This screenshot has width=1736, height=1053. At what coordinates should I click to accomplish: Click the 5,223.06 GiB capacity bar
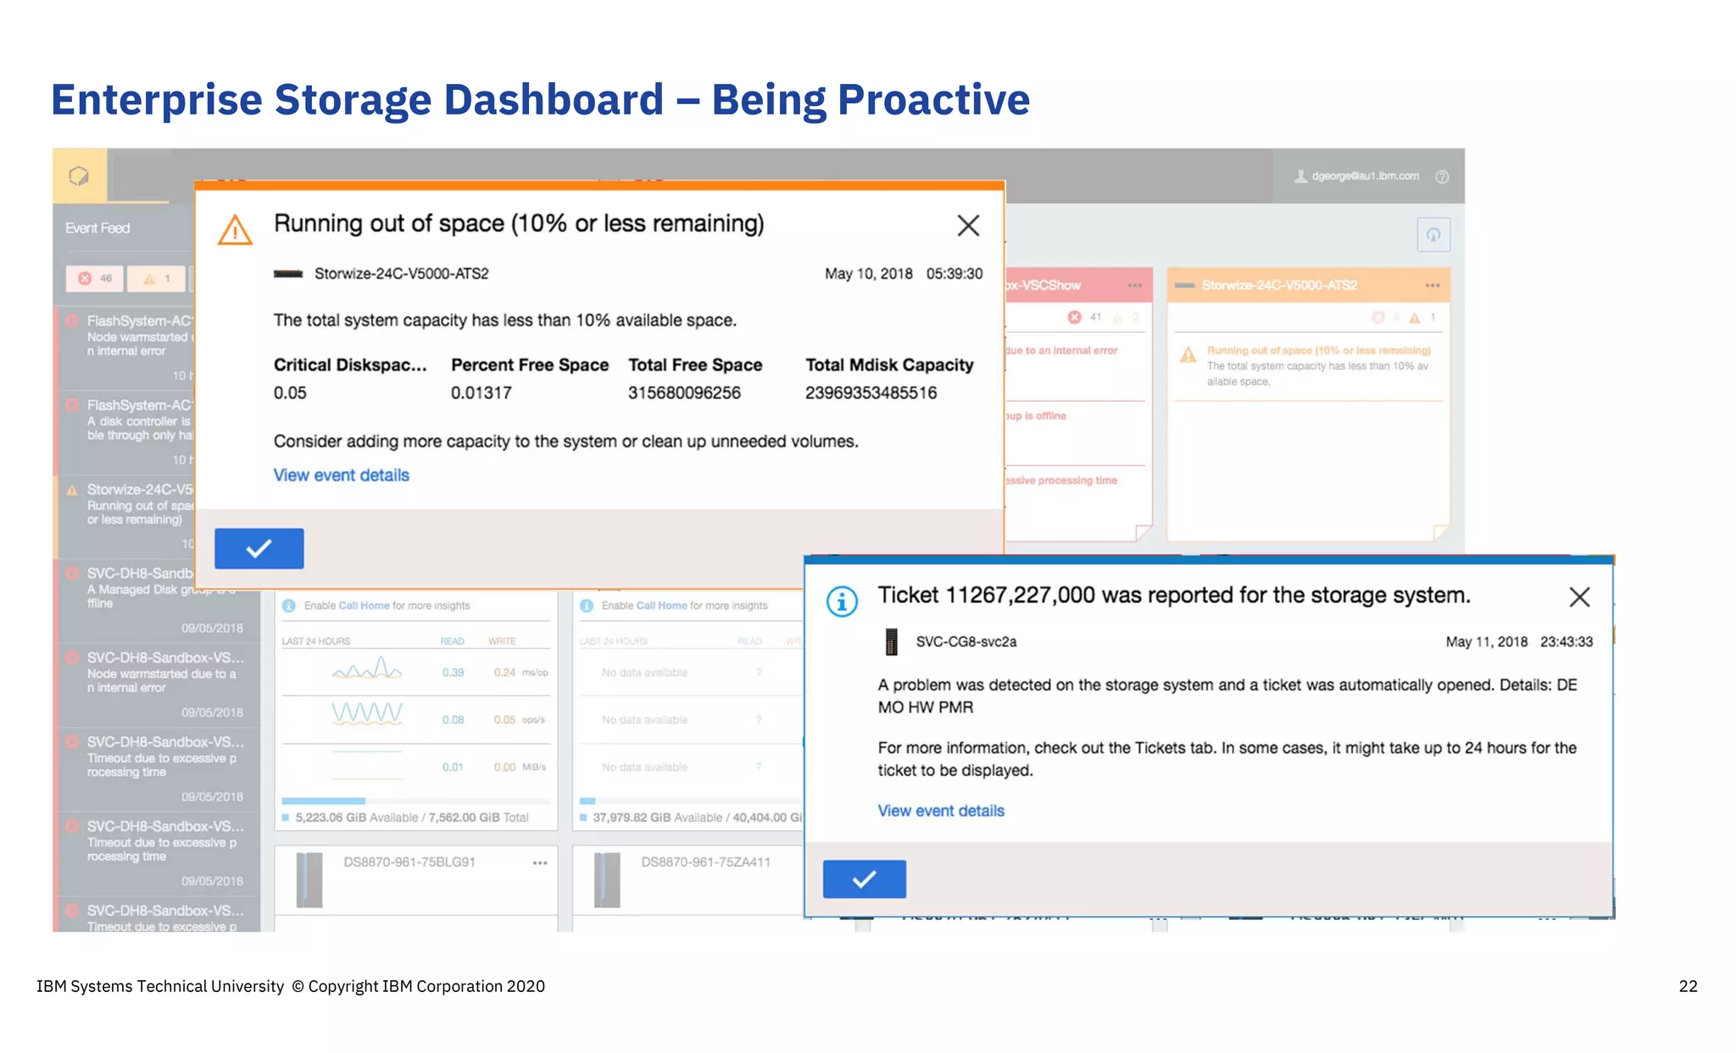(x=415, y=801)
